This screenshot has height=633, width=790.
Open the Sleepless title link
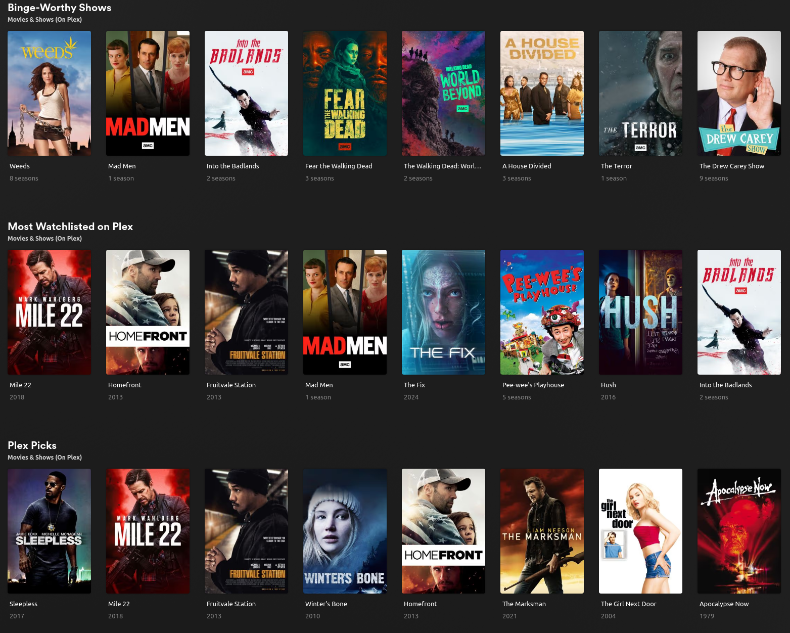(23, 604)
